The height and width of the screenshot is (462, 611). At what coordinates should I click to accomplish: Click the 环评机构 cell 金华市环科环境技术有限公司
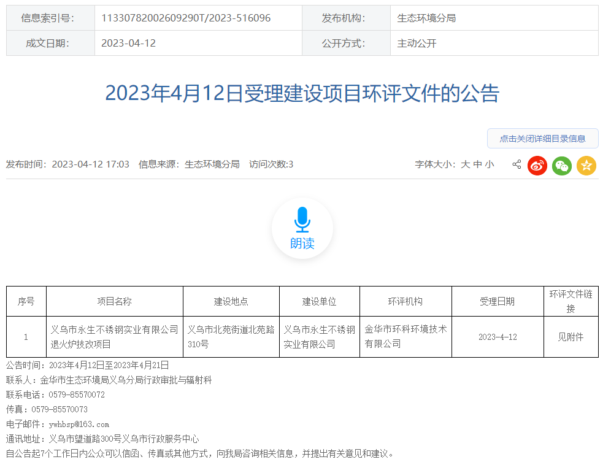coord(405,337)
